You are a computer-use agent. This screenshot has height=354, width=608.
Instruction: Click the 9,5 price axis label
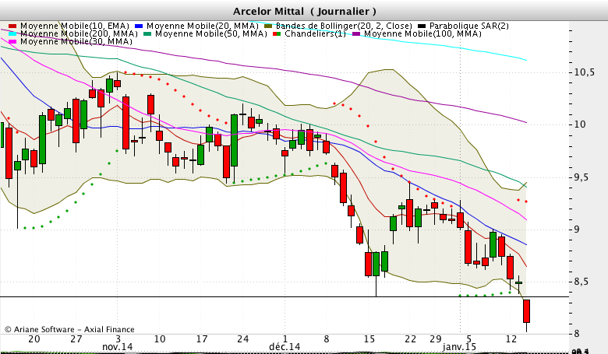[582, 177]
